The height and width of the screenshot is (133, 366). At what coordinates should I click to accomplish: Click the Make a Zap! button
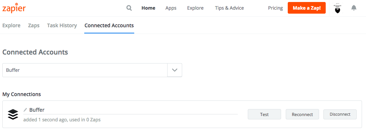coord(306,8)
